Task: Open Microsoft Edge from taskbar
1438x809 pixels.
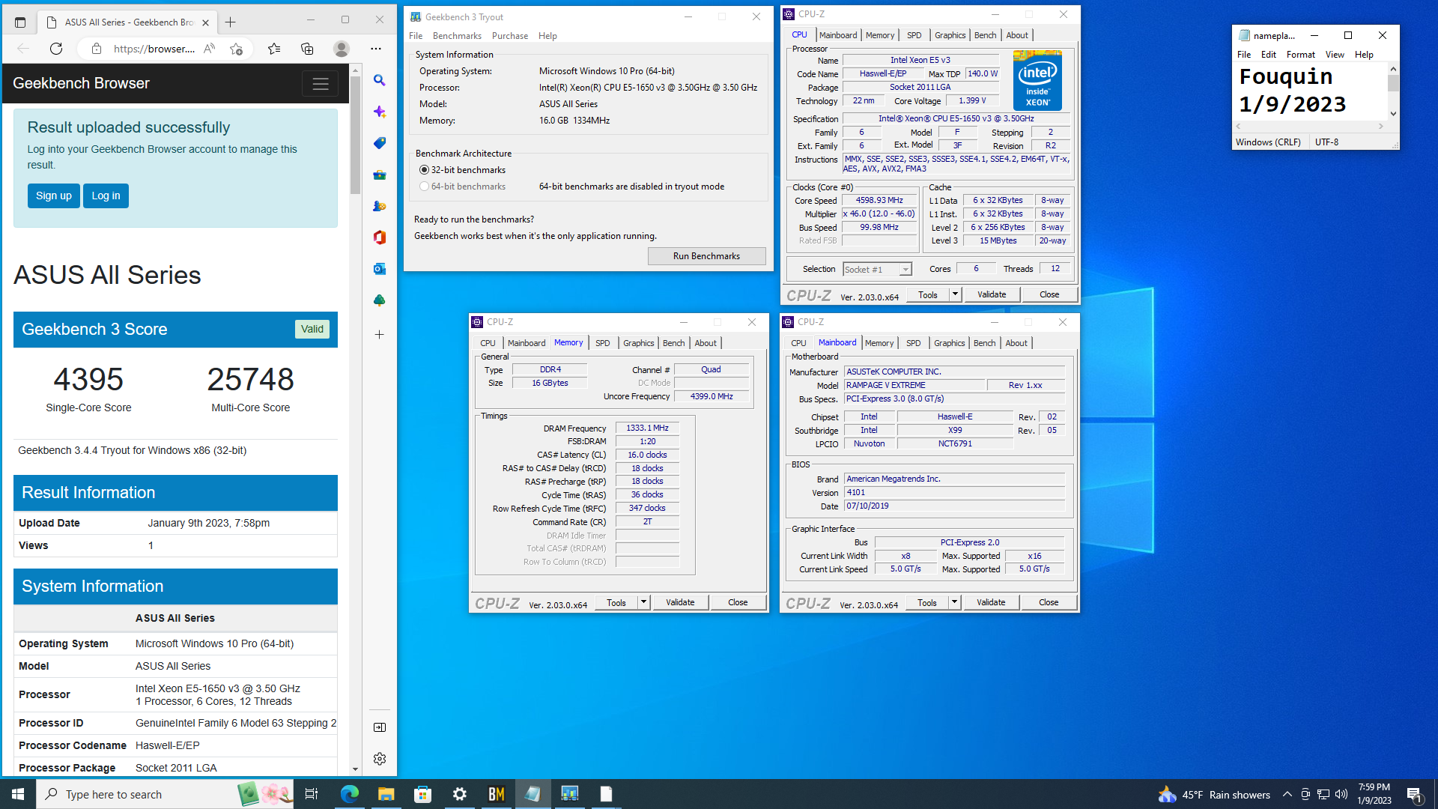Action: 349,794
